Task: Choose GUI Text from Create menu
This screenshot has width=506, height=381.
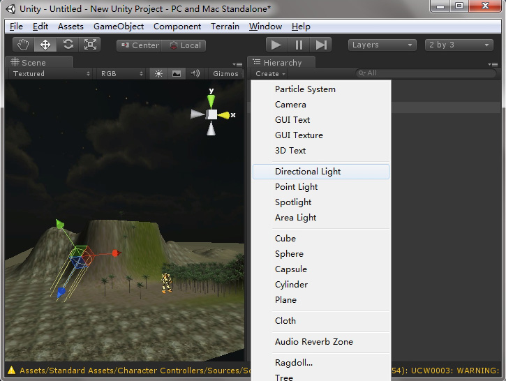Action: point(321,120)
